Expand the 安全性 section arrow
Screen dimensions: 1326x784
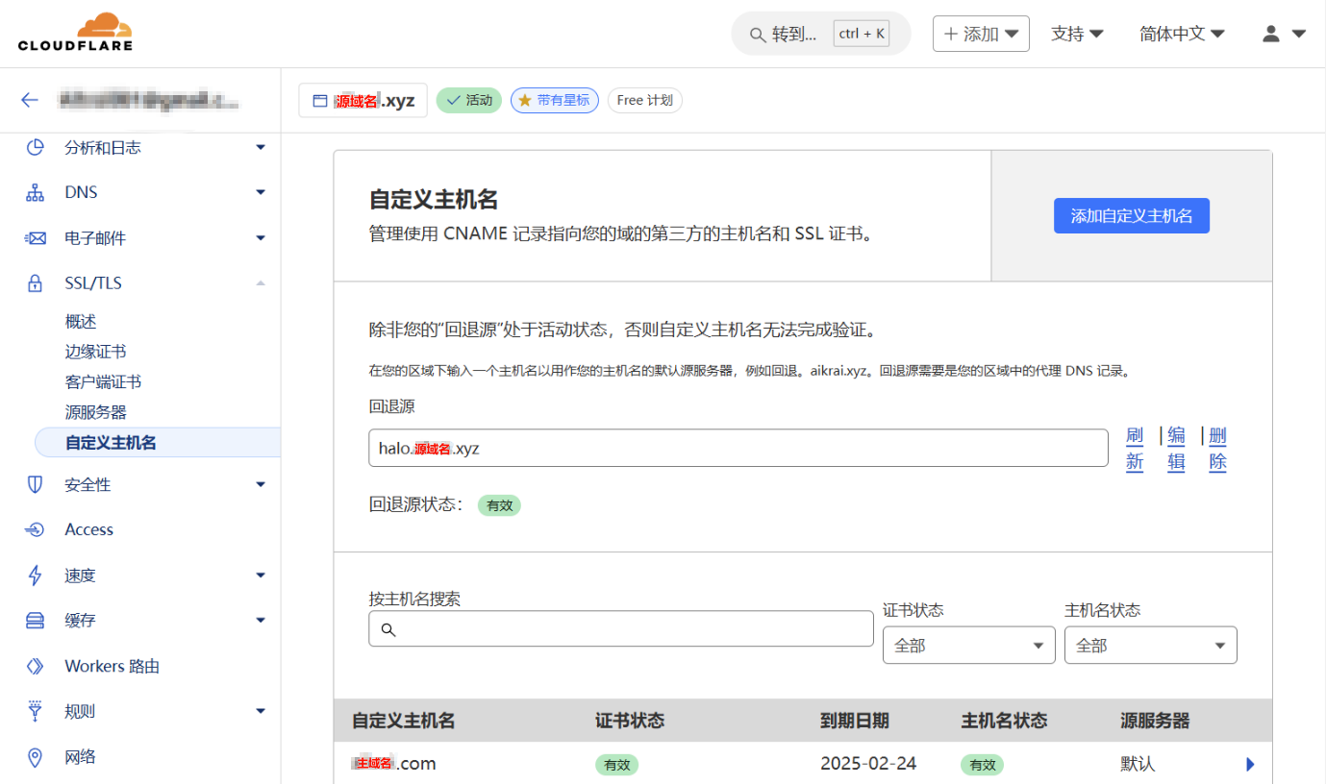(261, 484)
